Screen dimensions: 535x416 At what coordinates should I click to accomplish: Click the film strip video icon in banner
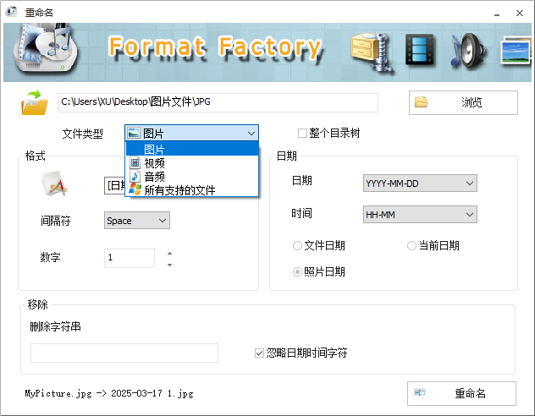pos(420,50)
